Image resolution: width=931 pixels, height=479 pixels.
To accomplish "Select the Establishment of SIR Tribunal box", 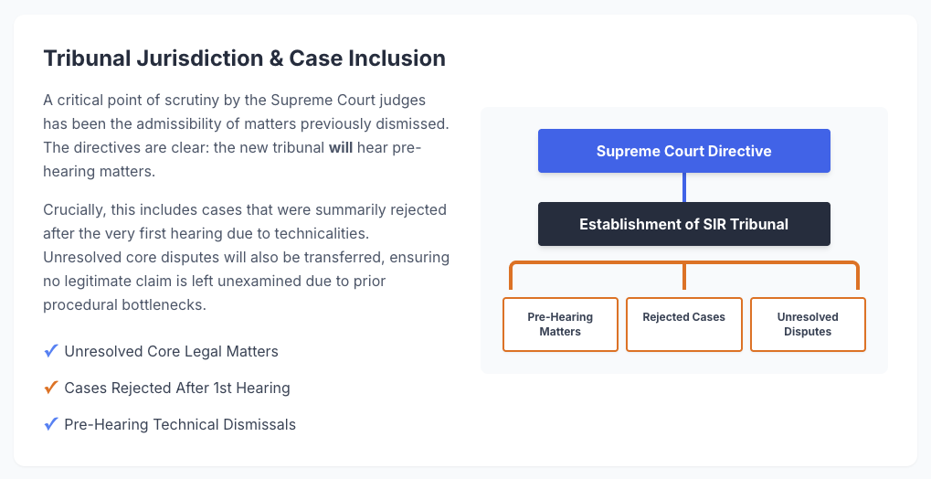I will (683, 224).
